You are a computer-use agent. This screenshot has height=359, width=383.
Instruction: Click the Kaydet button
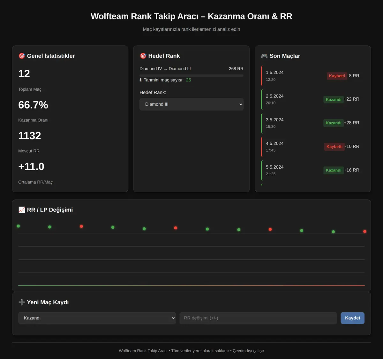(352, 318)
